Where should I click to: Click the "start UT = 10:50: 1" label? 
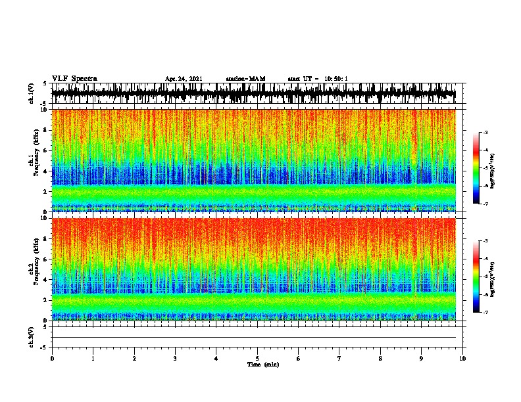click(x=318, y=79)
